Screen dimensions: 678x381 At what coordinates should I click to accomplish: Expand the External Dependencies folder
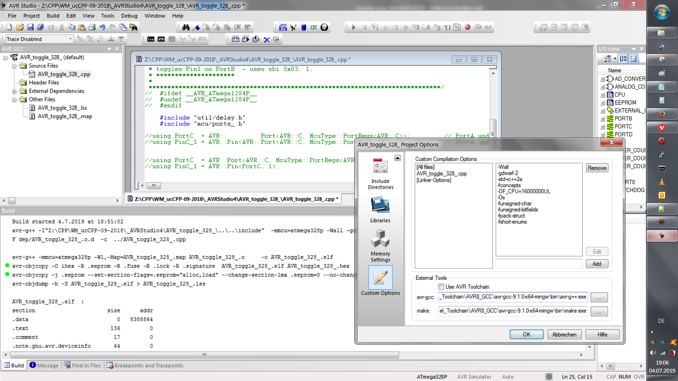pos(14,91)
